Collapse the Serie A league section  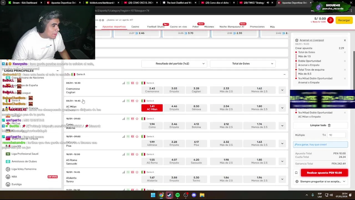284,74
